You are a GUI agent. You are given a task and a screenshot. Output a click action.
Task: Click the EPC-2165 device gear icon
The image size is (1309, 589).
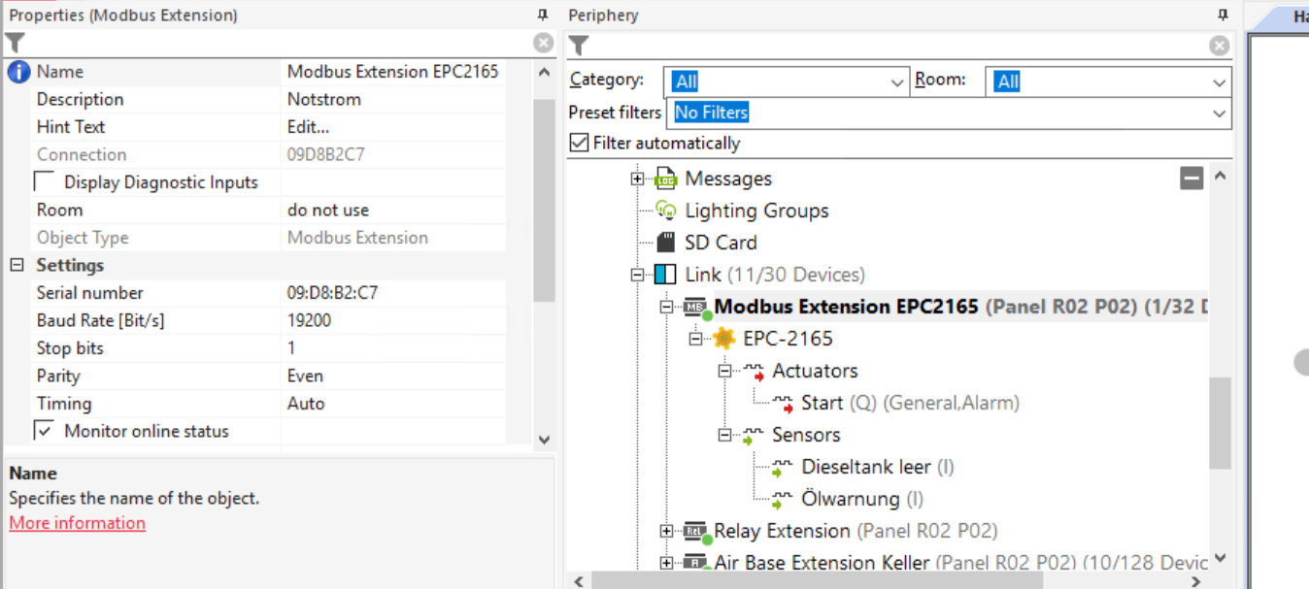click(x=723, y=339)
